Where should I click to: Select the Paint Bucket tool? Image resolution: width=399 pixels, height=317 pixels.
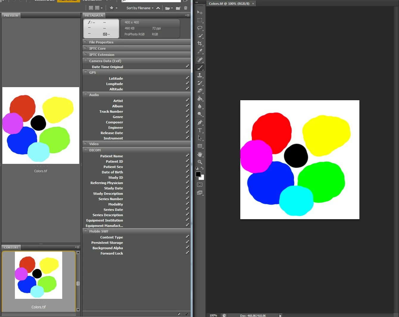click(x=200, y=98)
